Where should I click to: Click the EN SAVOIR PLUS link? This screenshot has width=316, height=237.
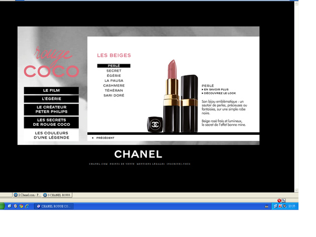pos(215,90)
